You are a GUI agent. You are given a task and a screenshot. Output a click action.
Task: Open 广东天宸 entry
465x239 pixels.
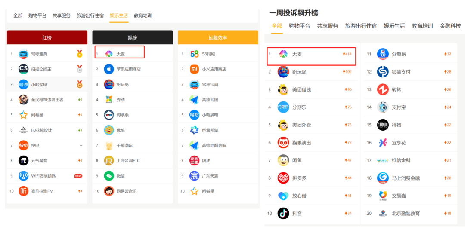218,176
